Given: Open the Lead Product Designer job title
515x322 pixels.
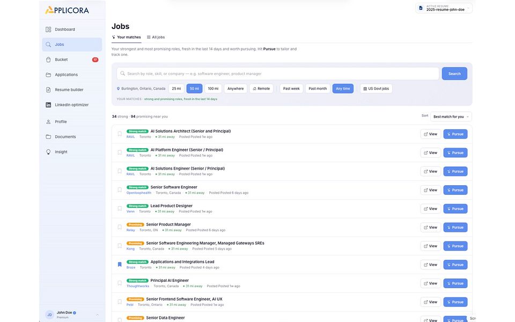Looking at the screenshot, I should tap(172, 206).
